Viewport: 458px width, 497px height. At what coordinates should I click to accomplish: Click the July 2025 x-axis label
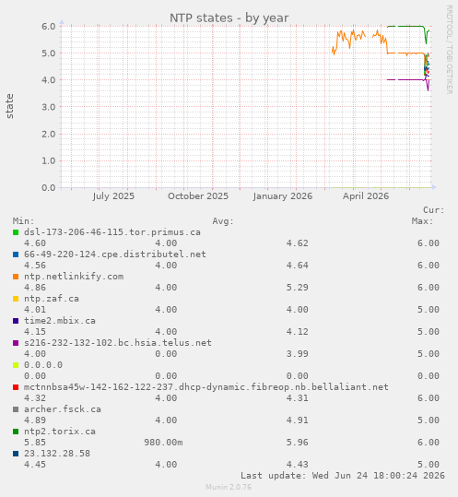pos(113,196)
